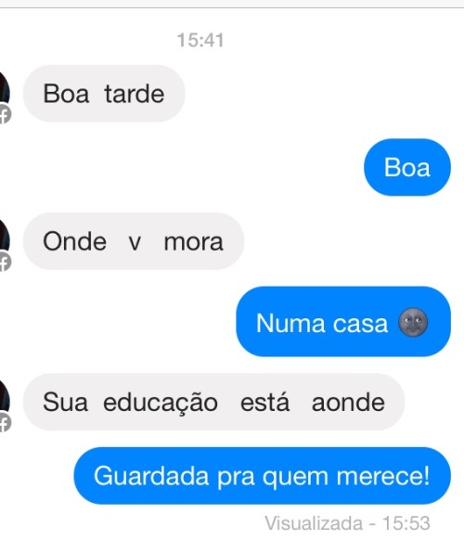Select the "Boa tarde" received message bubble
This screenshot has width=464, height=552.
pos(104,94)
